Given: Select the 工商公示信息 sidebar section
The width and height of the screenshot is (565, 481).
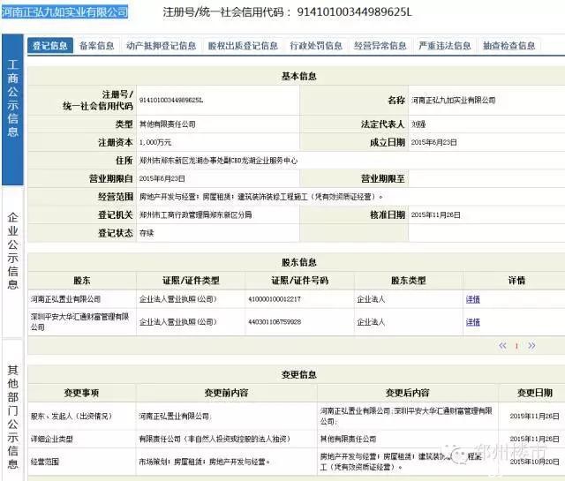Looking at the screenshot, I should click(12, 109).
